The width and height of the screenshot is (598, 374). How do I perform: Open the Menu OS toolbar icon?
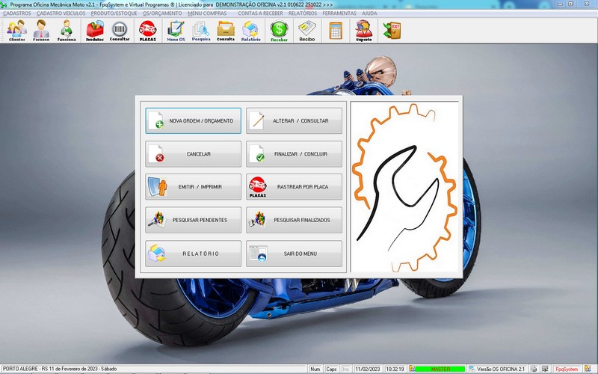[176, 31]
